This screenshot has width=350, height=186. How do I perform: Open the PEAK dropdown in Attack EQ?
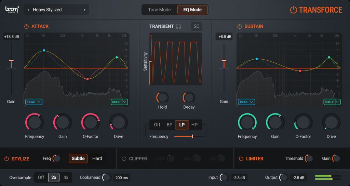[x=34, y=102]
